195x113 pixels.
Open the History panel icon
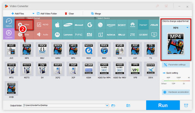pos(9,22)
